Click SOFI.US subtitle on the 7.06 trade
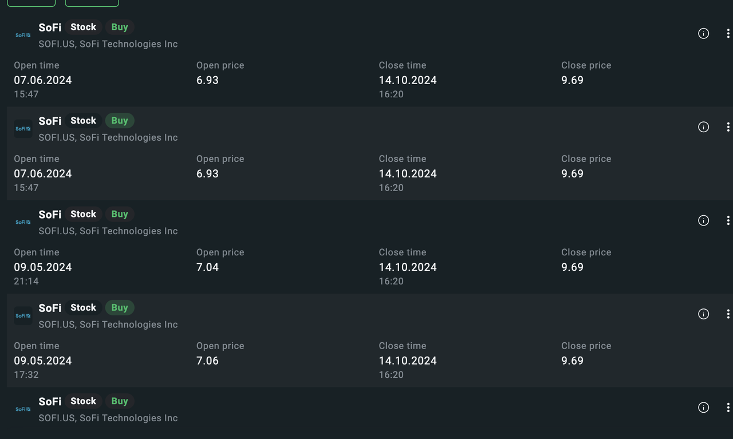The height and width of the screenshot is (439, 733). click(108, 325)
